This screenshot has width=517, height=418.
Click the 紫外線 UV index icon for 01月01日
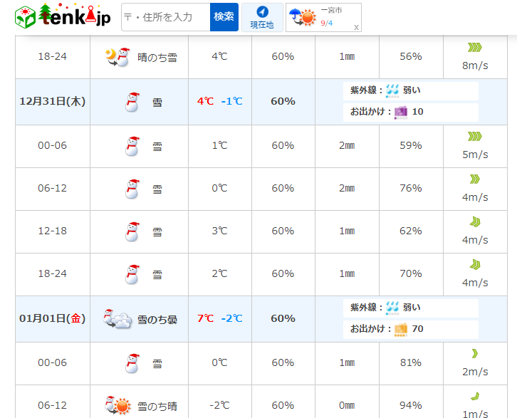[x=393, y=308]
